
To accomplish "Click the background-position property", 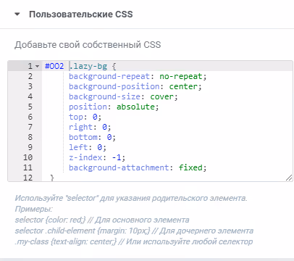I will coord(114,86).
